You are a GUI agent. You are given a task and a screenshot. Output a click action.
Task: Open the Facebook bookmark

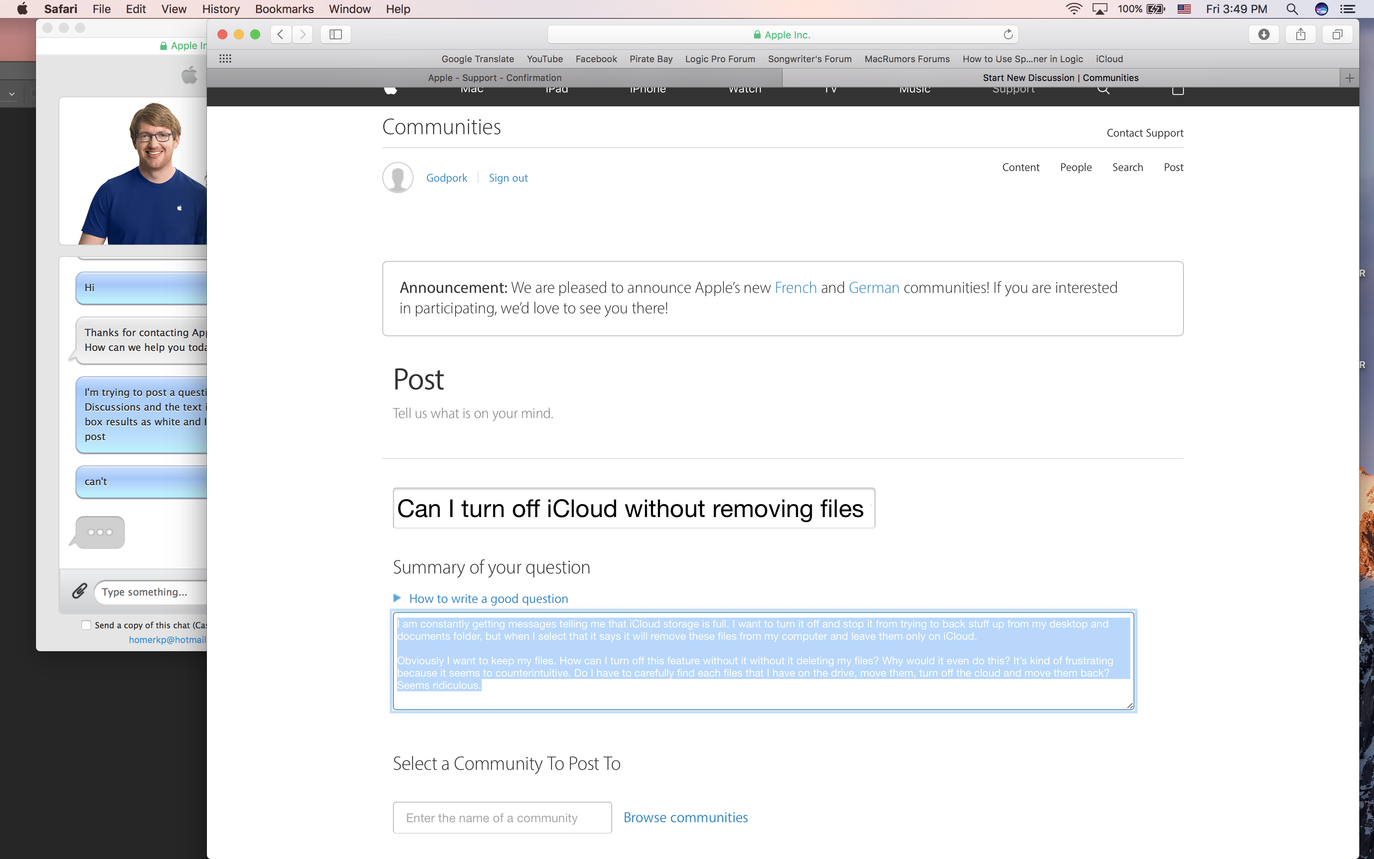[x=596, y=59]
